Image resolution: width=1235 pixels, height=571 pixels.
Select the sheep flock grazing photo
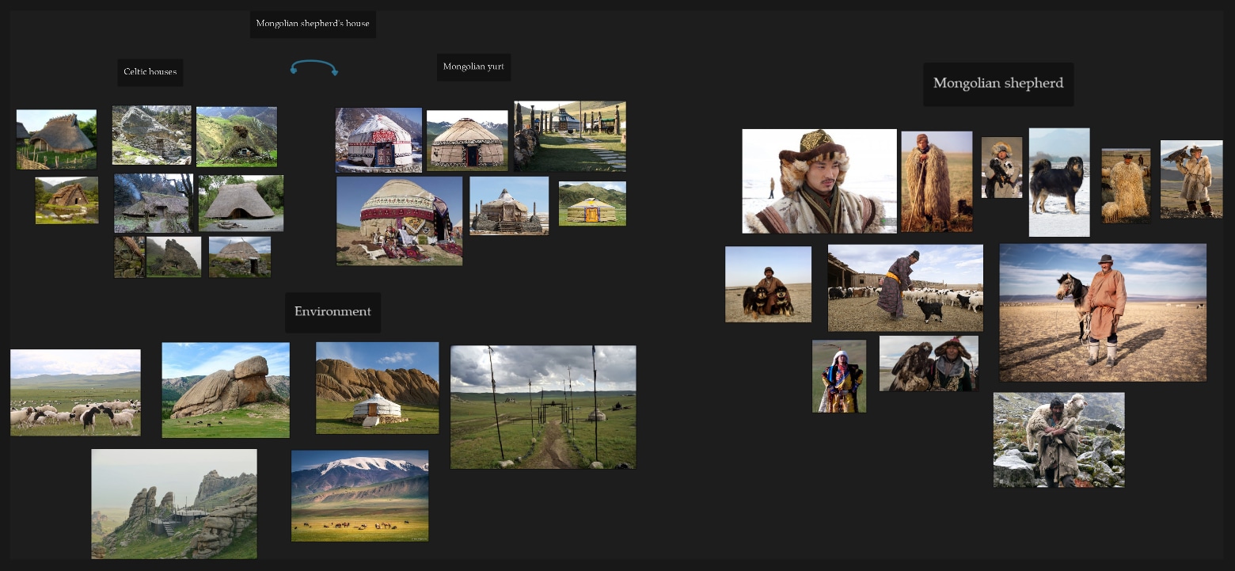click(x=75, y=390)
